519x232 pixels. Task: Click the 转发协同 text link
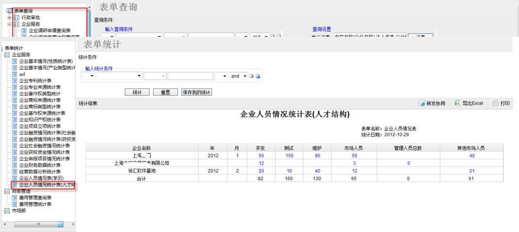[436, 104]
